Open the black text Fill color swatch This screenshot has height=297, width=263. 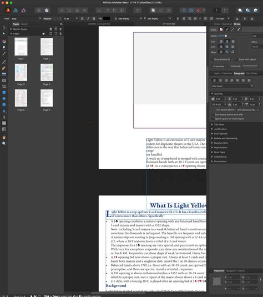tap(107, 18)
